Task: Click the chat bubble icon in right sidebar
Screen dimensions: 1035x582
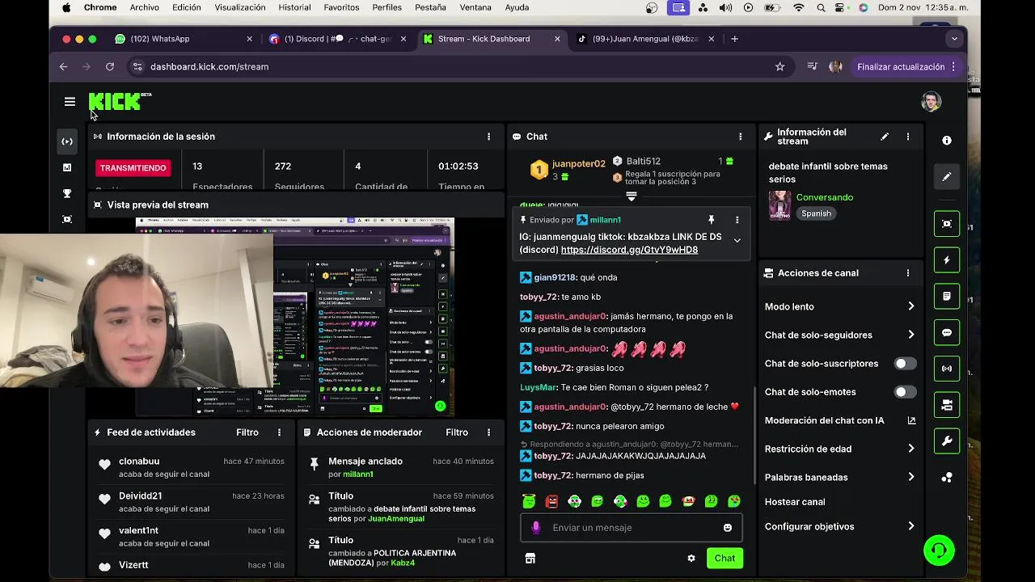Action: click(947, 333)
